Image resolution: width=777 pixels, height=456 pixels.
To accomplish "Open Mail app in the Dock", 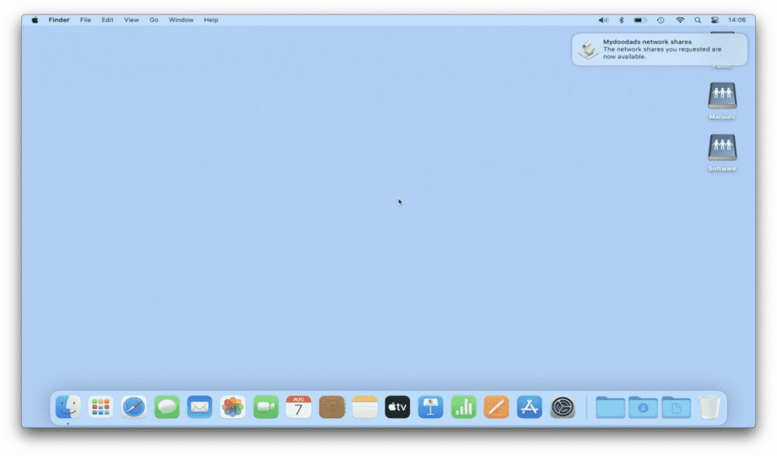I will (x=200, y=407).
